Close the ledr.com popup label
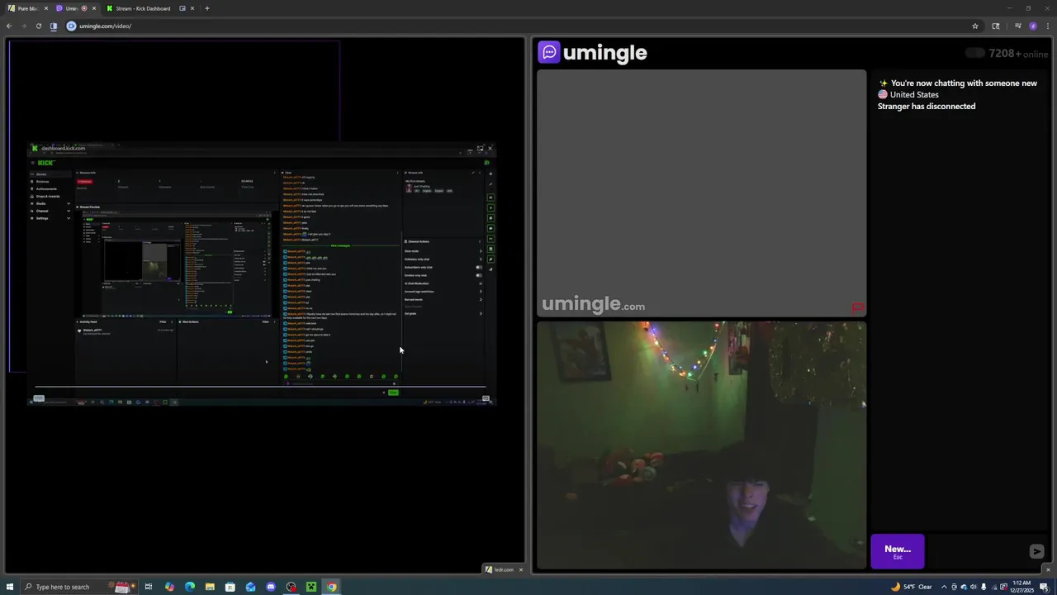1057x595 pixels. coord(520,569)
